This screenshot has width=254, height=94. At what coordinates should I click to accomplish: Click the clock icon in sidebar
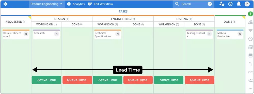tap(250, 39)
